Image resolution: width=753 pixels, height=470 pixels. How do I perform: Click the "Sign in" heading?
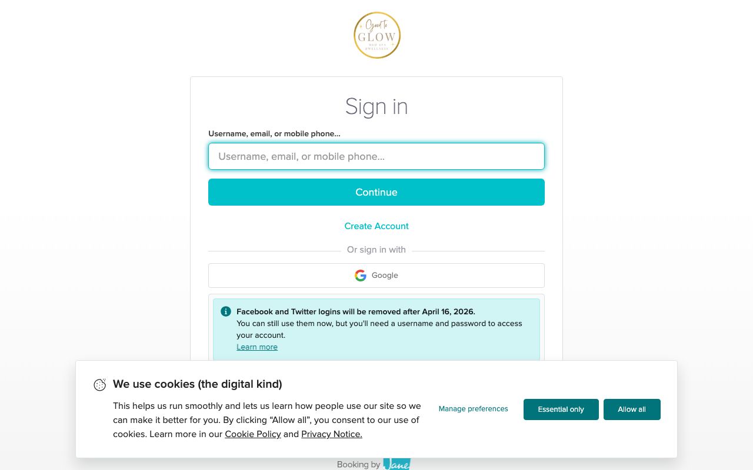click(x=376, y=106)
